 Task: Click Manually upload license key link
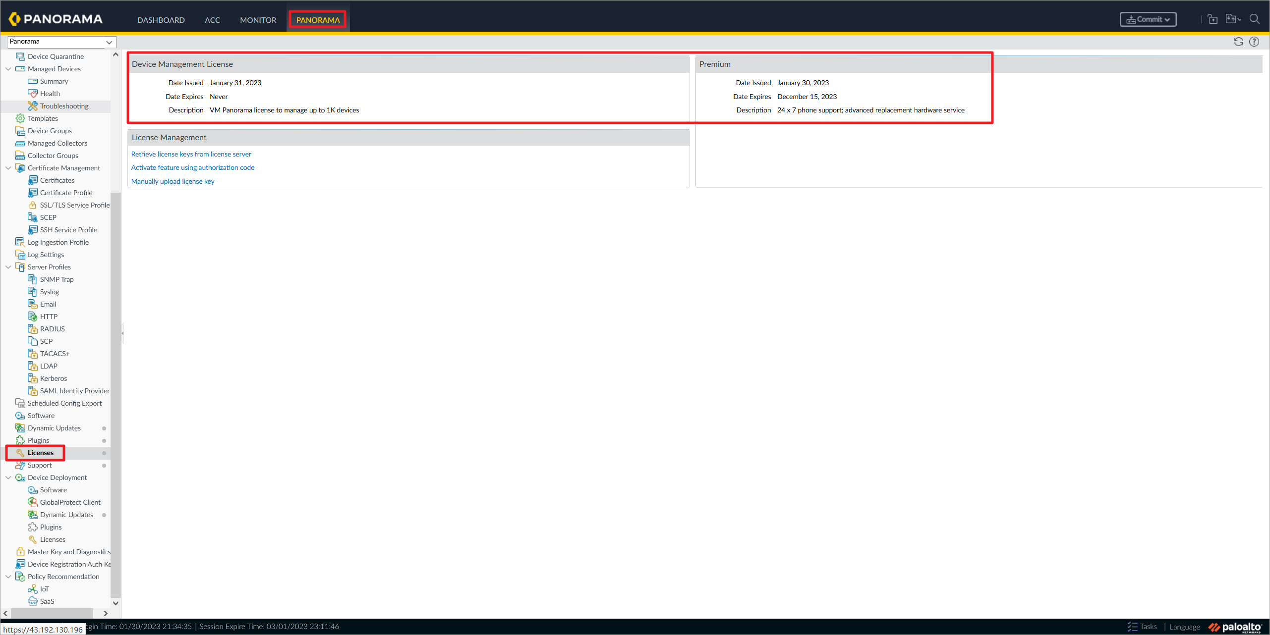coord(173,181)
